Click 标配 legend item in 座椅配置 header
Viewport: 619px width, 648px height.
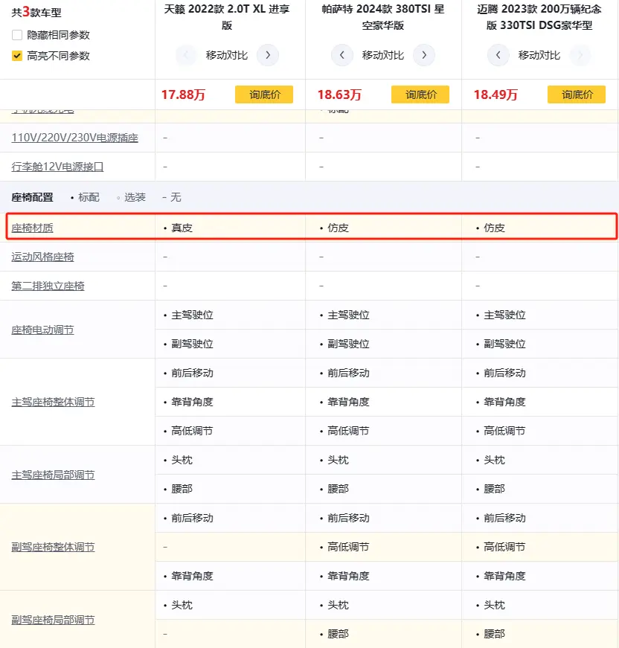[85, 197]
